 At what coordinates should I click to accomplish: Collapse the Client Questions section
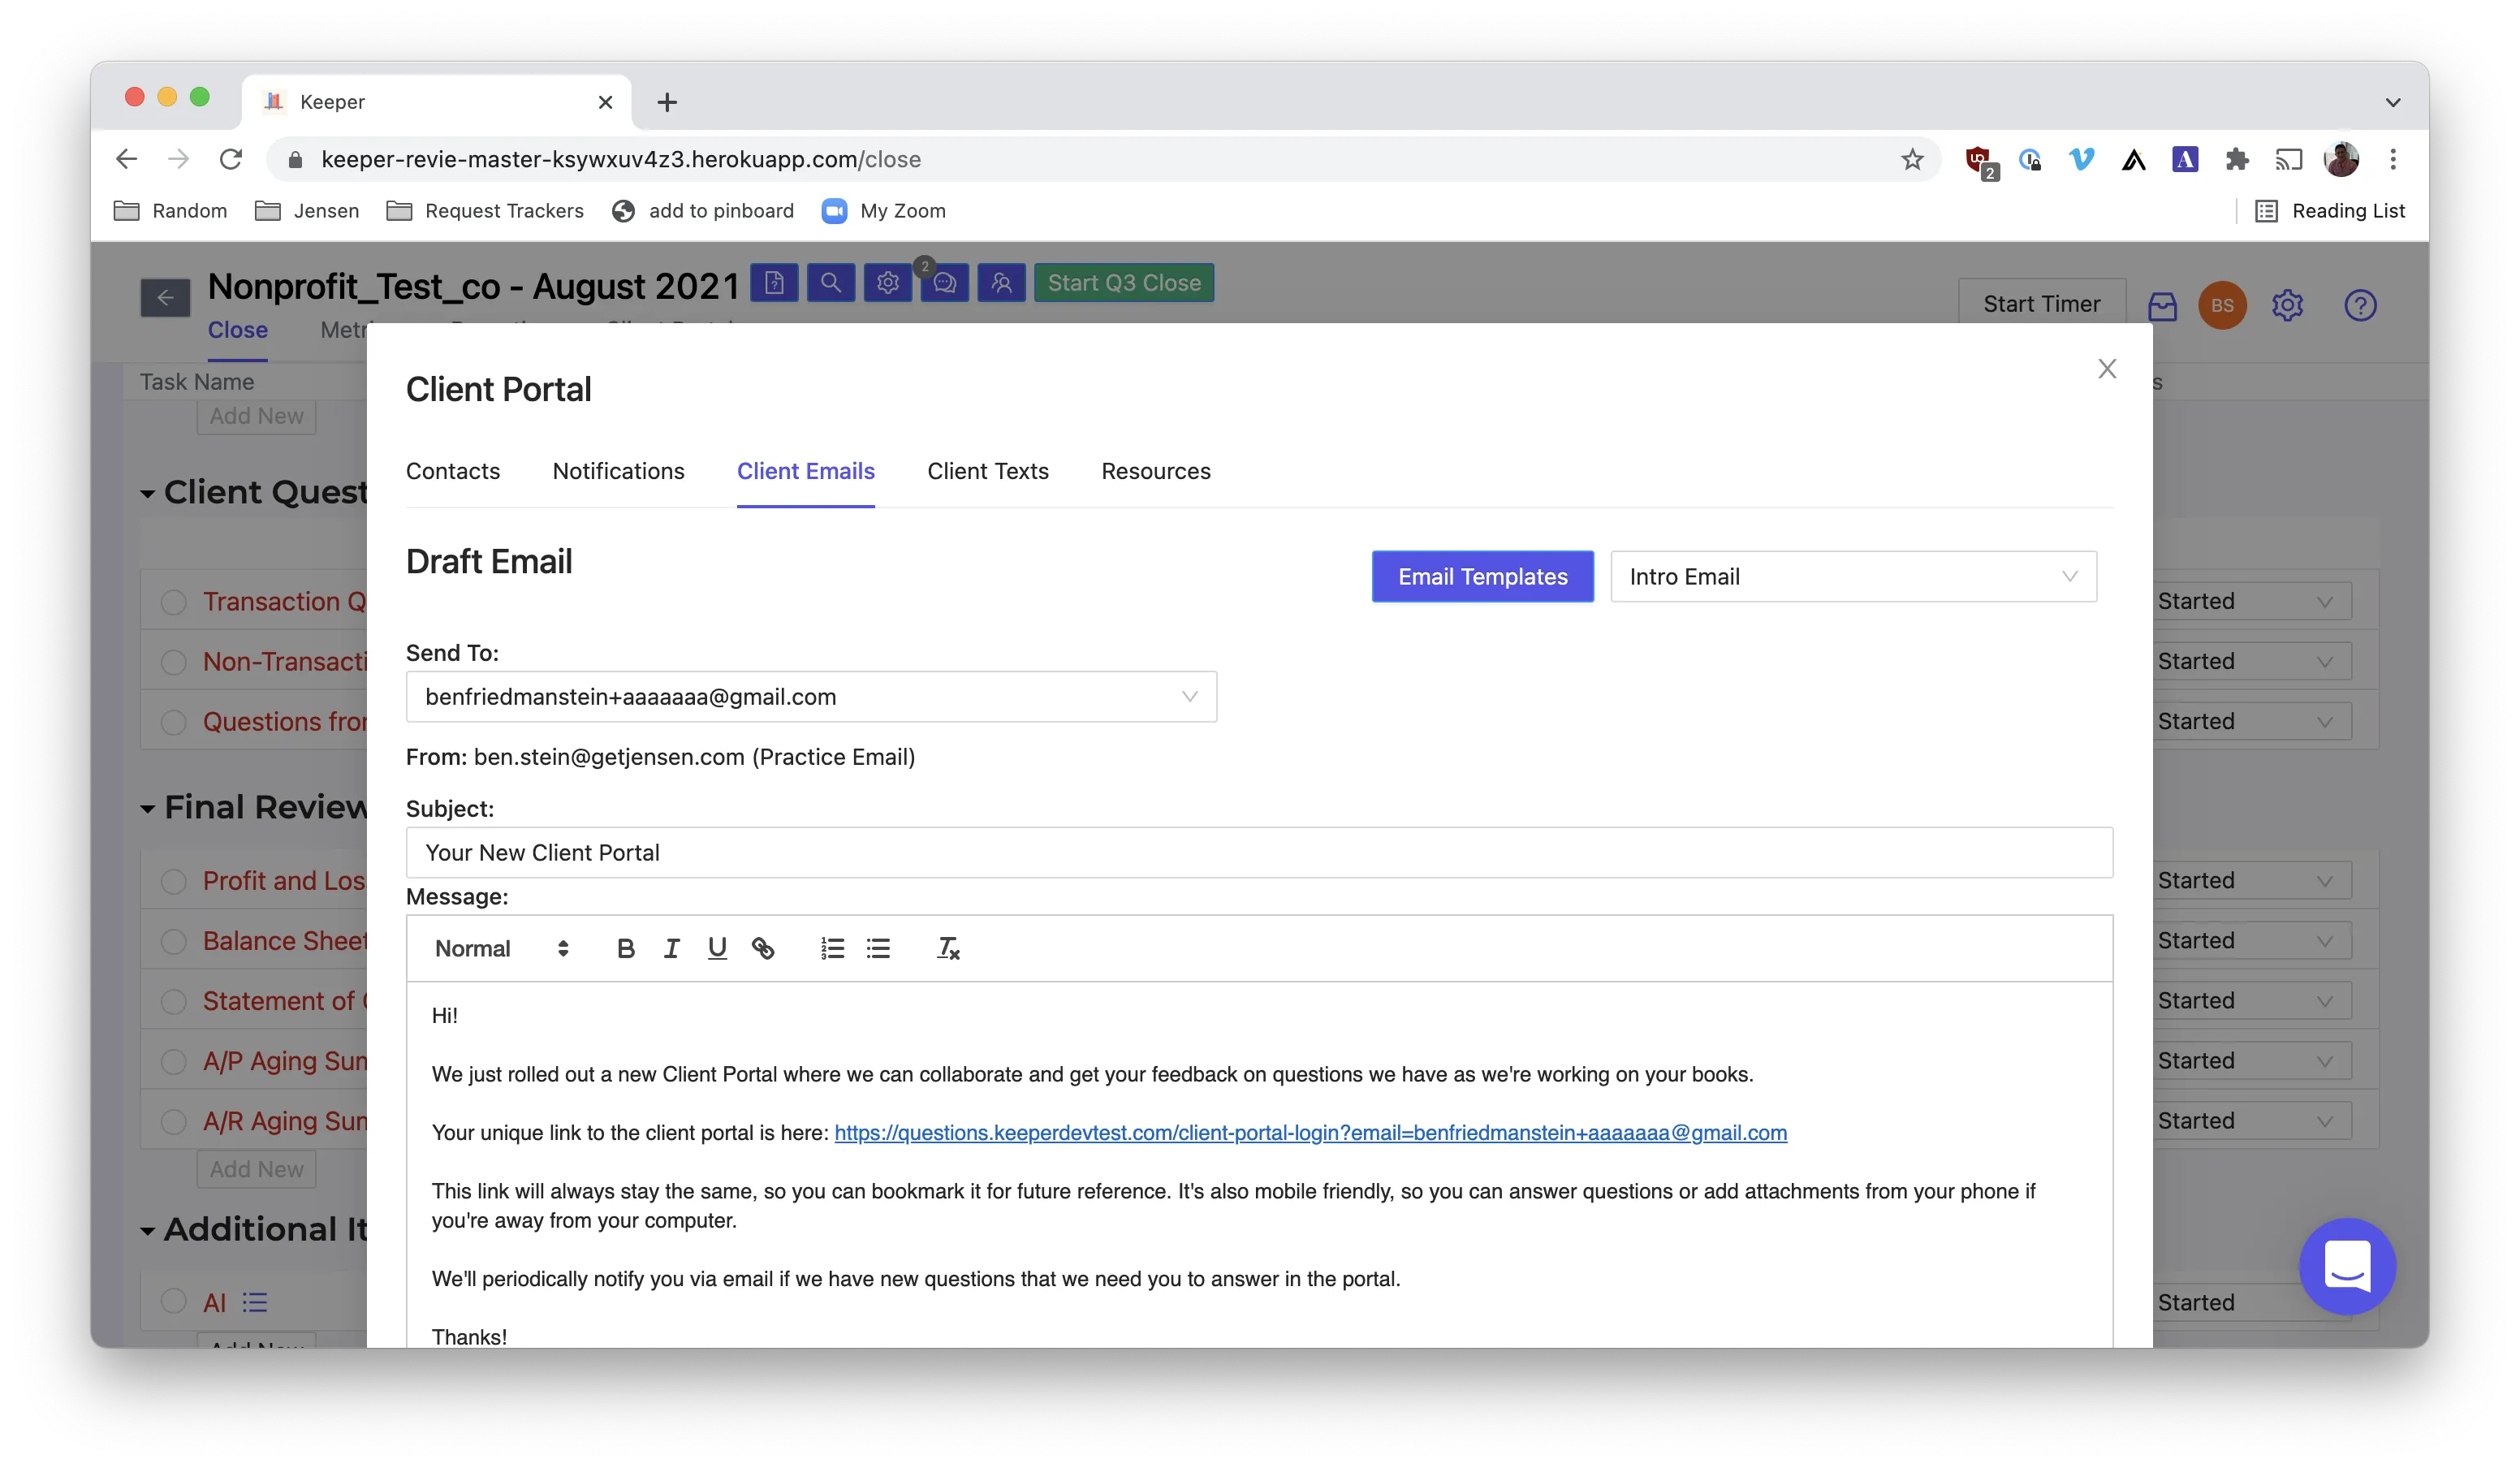tap(148, 493)
